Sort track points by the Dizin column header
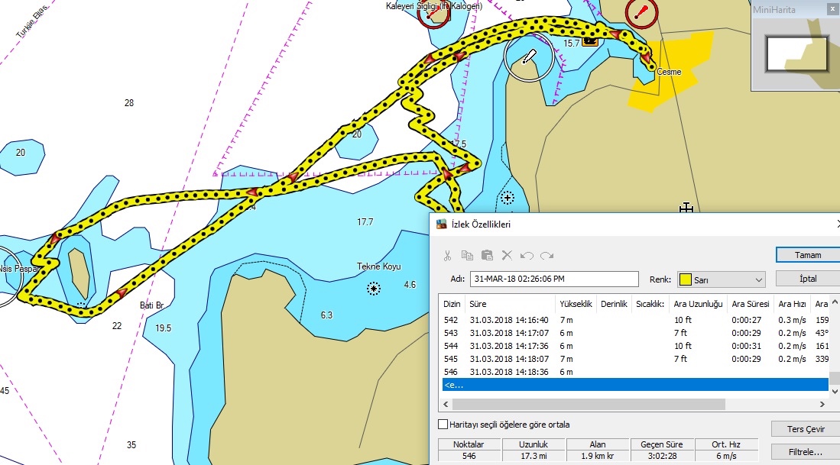 coord(452,304)
